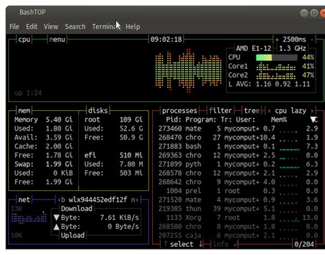Open the Edit menu
Image resolution: width=325 pixels, height=255 pixels.
point(32,27)
